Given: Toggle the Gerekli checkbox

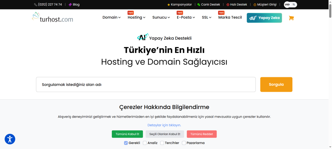Looking at the screenshot, I should click(126, 143).
